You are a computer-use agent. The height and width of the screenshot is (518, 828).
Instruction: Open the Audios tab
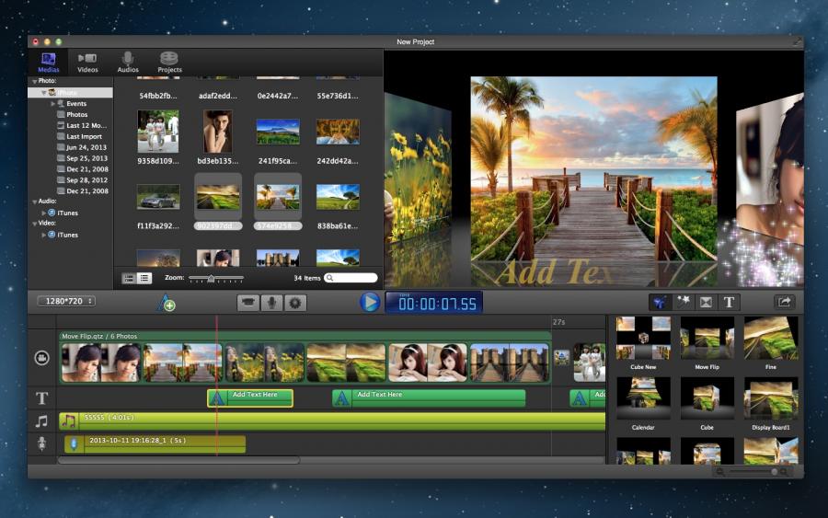point(128,63)
